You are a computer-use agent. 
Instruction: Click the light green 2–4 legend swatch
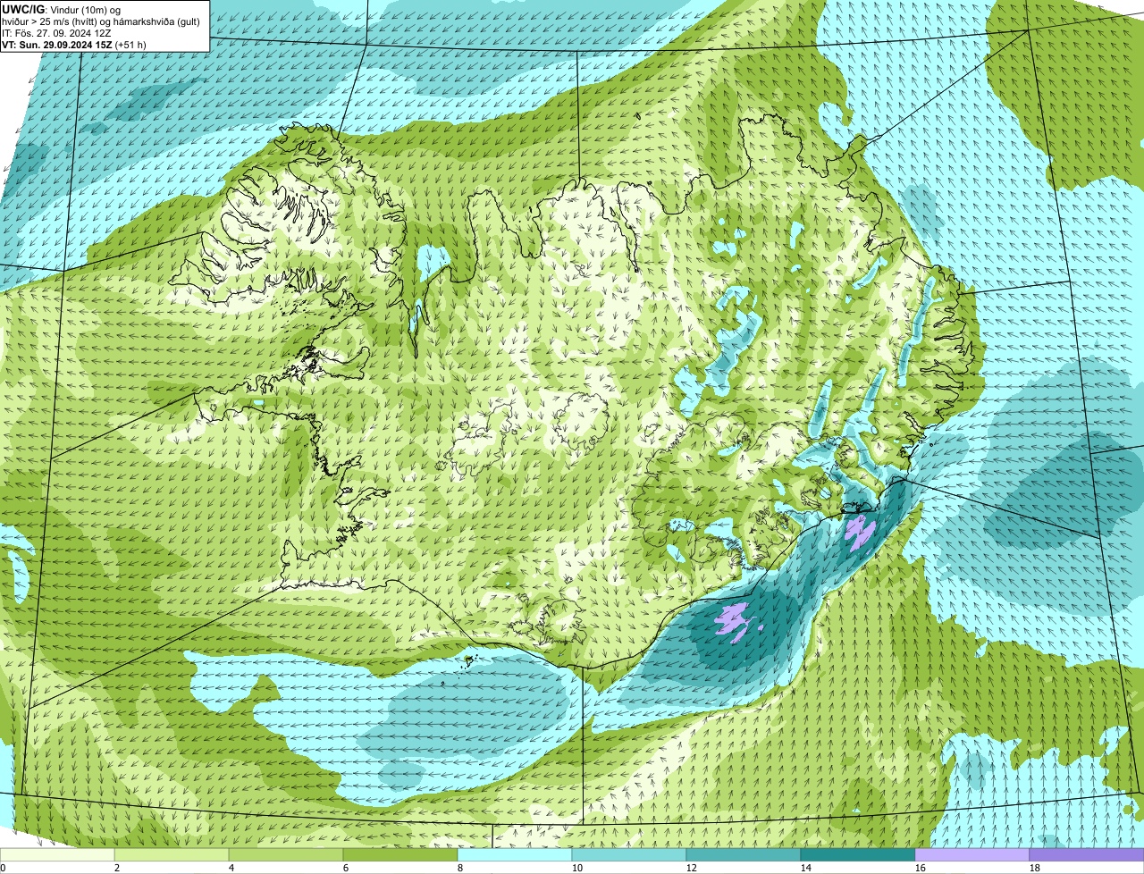172,854
